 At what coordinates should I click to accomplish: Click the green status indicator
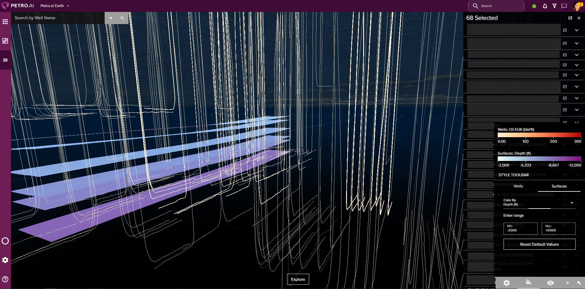(534, 6)
